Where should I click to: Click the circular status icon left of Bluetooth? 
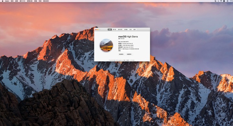tap(216, 1)
